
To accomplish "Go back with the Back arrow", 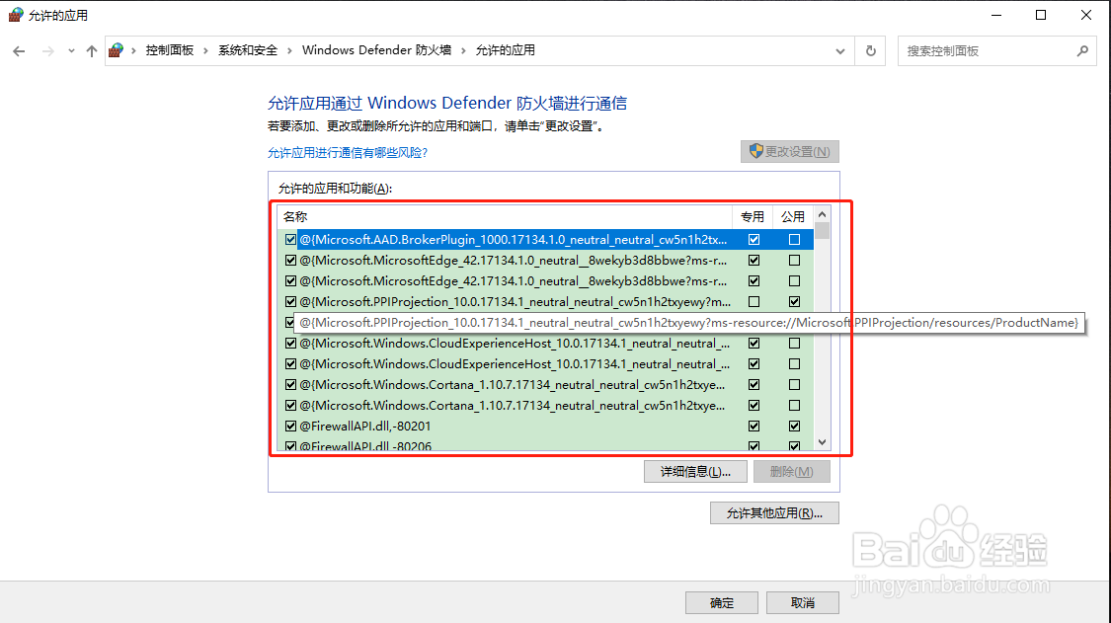I will pyautogui.click(x=19, y=51).
